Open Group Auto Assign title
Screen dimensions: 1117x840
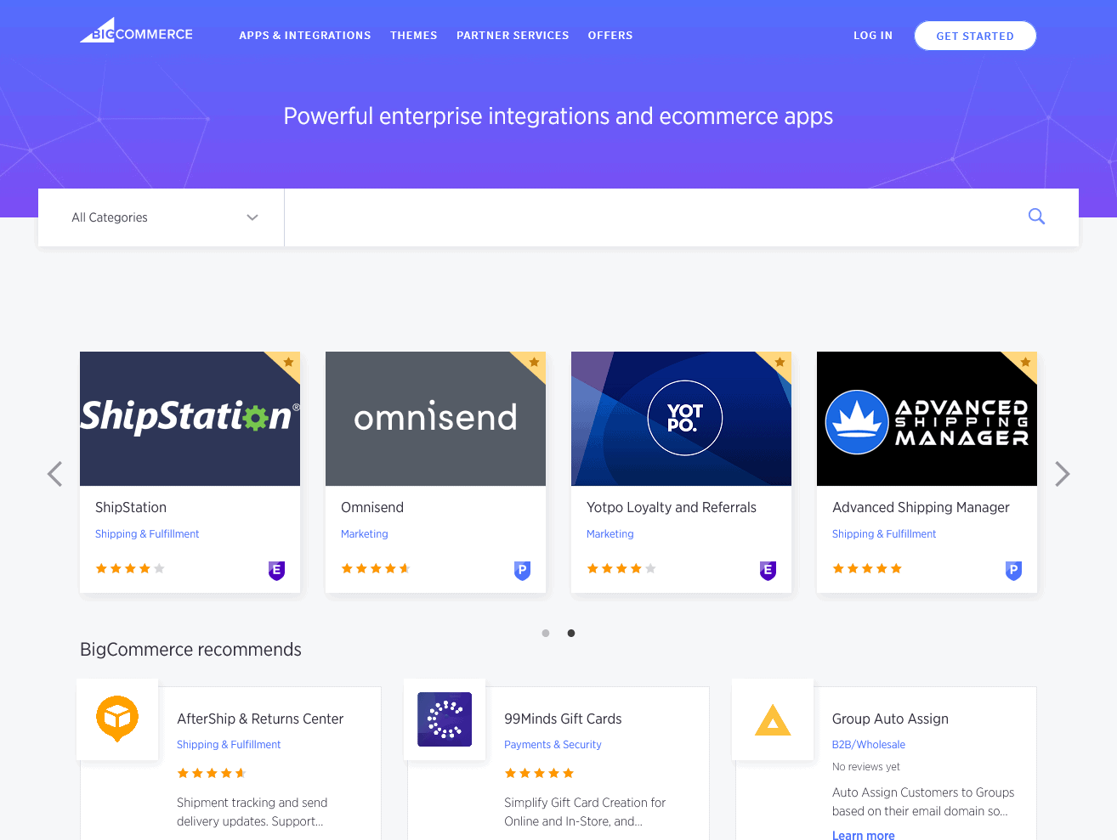point(890,719)
